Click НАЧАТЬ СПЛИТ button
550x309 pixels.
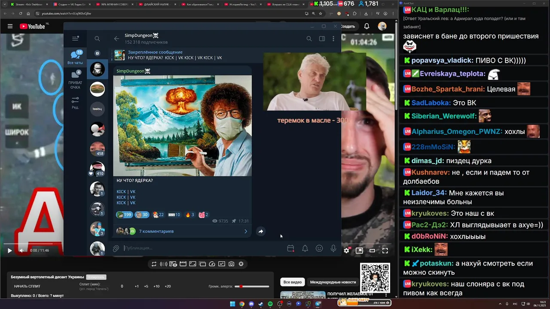[x=27, y=286]
